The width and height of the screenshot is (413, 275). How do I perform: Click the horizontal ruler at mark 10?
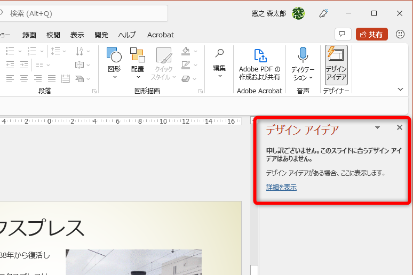(x=163, y=122)
